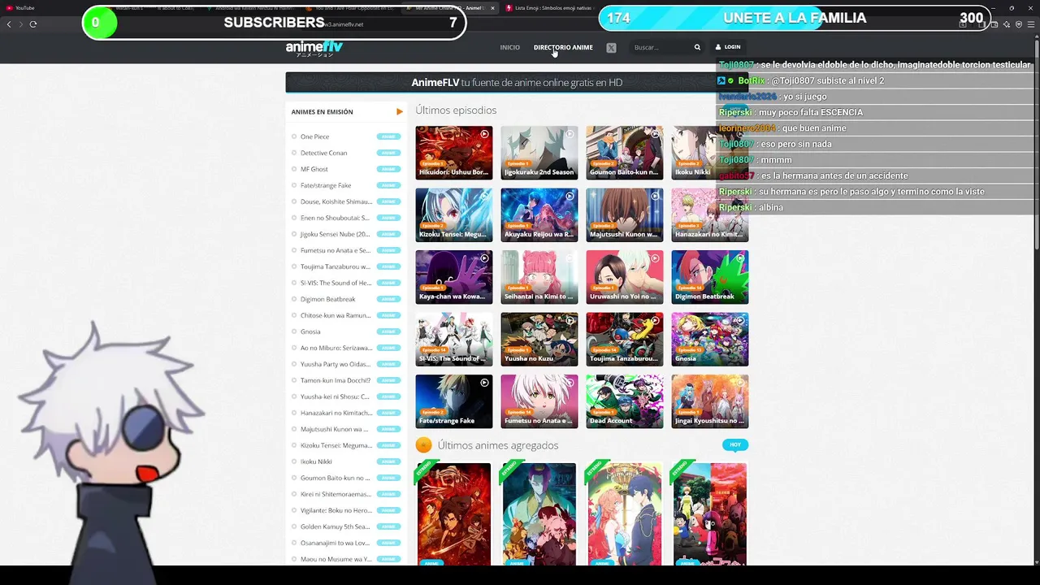
Task: Open the Dead Account episode thumbnail
Action: (624, 401)
